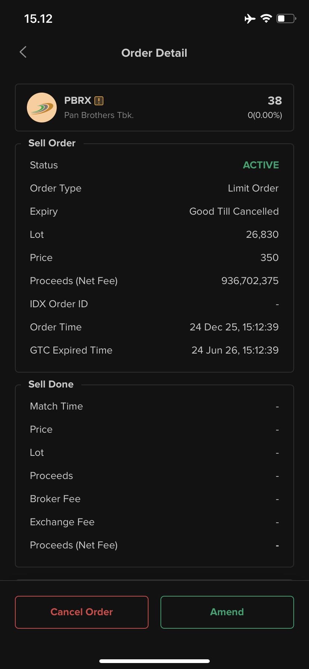The image size is (309, 669).
Task: Open the PBRX stock card
Action: (154, 108)
